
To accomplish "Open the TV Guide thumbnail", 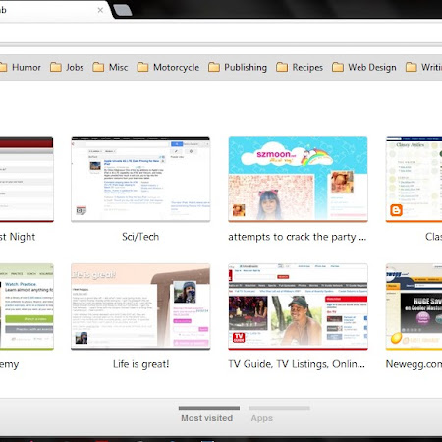I will 298,306.
